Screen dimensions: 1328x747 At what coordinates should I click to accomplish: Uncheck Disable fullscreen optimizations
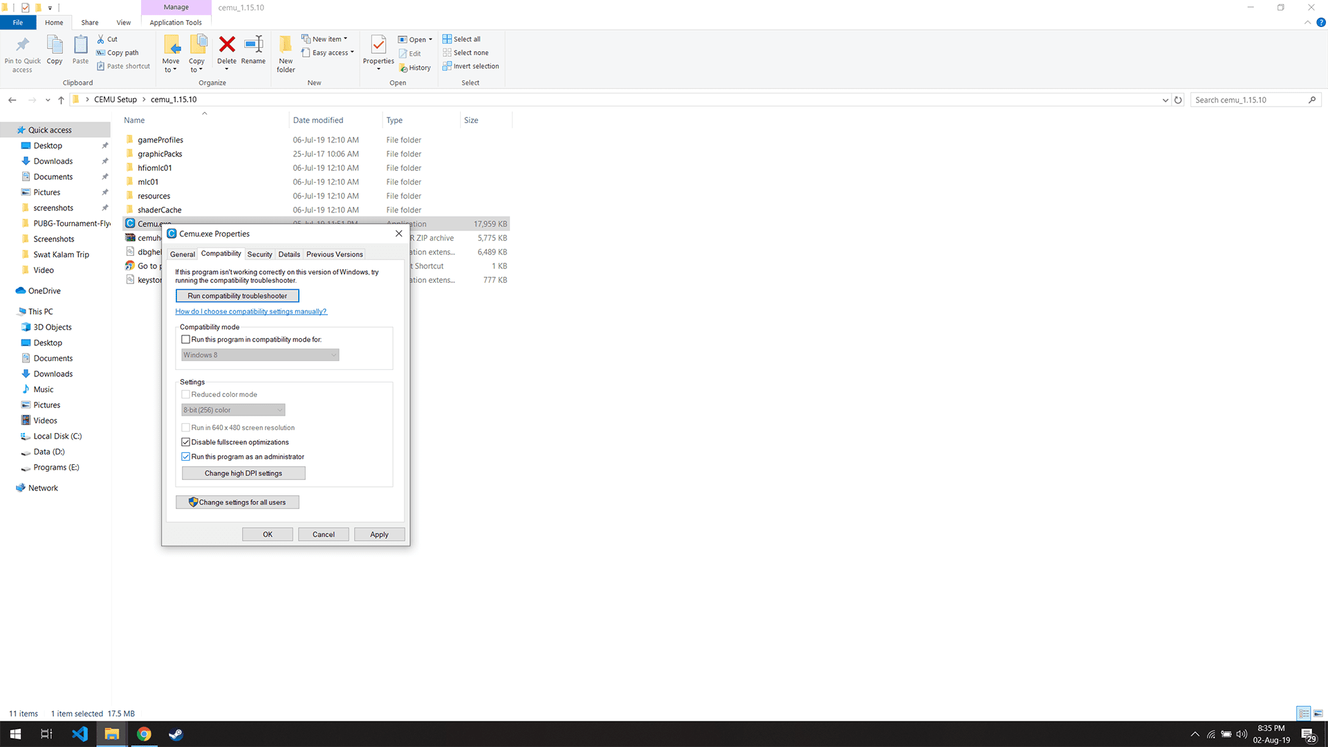coord(185,442)
